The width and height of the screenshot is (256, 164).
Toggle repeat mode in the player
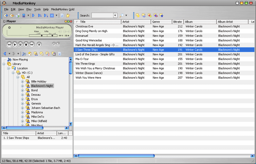point(58,44)
